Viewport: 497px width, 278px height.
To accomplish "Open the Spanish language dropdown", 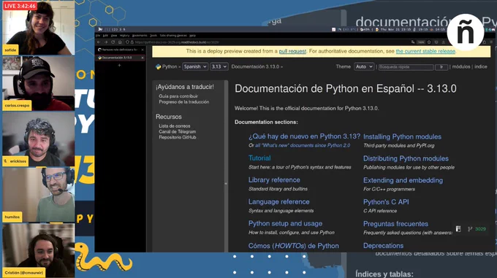I will [195, 66].
